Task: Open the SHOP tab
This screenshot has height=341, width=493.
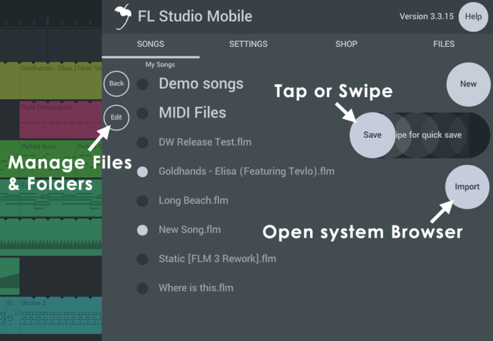Action: 346,44
